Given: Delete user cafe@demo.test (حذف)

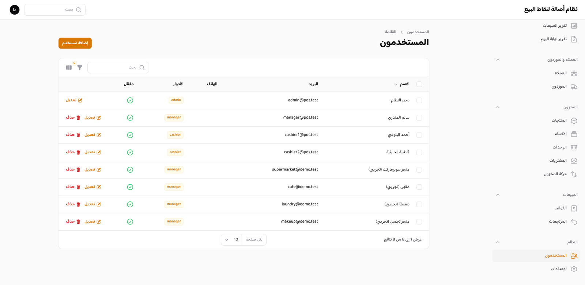Looking at the screenshot, I should point(73,187).
